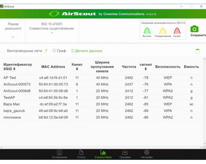206x164 pixels.
Task: Expand the 802.15.4/WiFi coexistence dropdown
Action: coord(52,33)
